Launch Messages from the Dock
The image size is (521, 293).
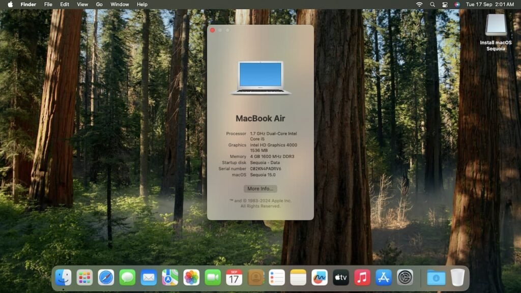(x=127, y=277)
